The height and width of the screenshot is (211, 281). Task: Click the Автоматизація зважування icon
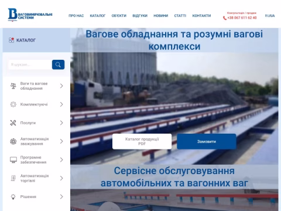13,141
